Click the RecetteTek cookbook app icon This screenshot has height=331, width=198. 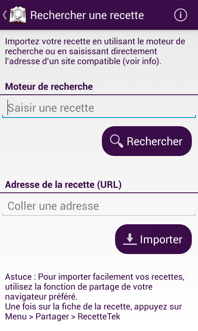tap(18, 15)
